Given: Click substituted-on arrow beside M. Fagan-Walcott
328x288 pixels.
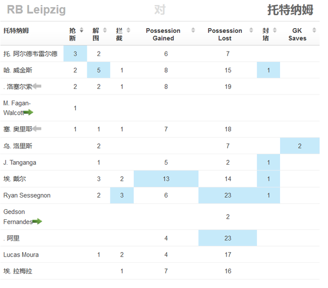Looking at the screenshot, I should click(x=28, y=112).
